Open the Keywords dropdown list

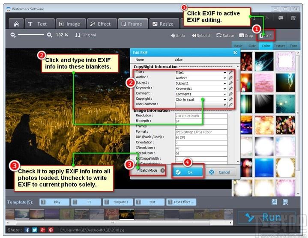(x=224, y=89)
